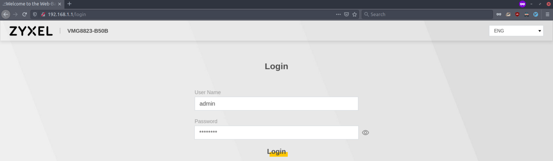This screenshot has width=553, height=161.
Task: Click the Login button
Action: point(276,152)
